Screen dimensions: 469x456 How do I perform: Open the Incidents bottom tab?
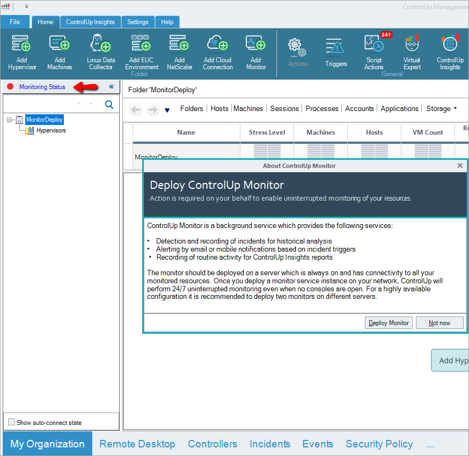270,444
